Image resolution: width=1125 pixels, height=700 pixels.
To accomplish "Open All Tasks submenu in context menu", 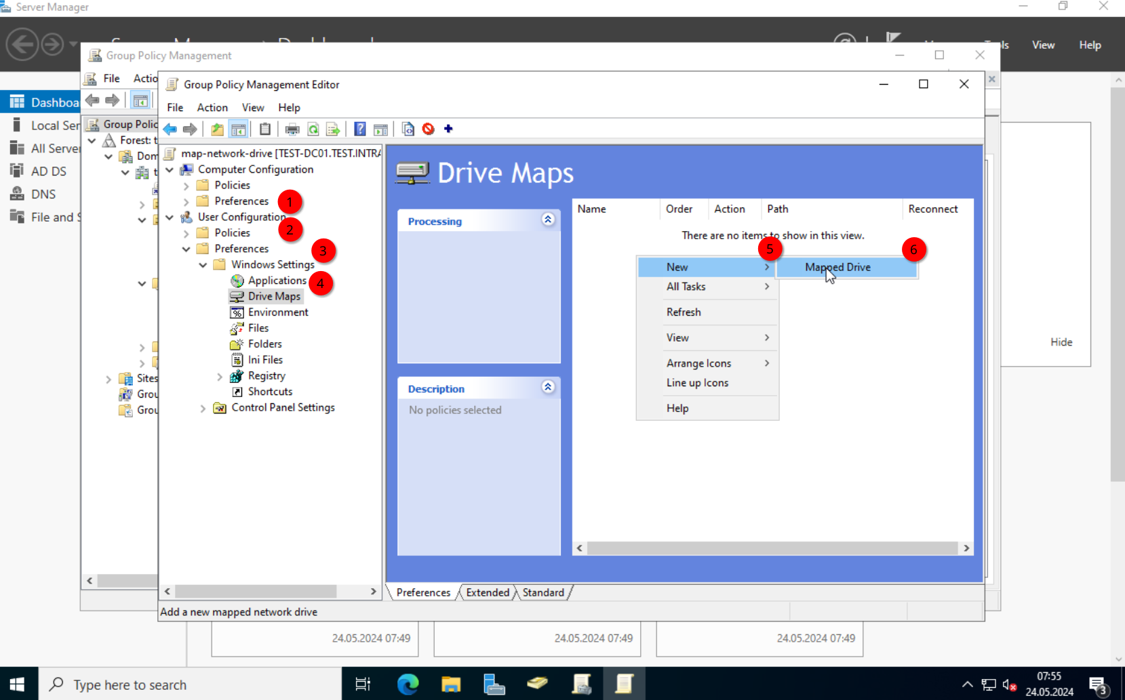I will 707,287.
